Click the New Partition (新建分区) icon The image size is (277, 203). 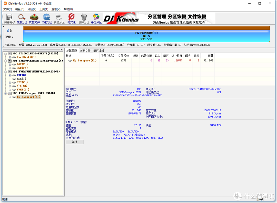[59, 18]
